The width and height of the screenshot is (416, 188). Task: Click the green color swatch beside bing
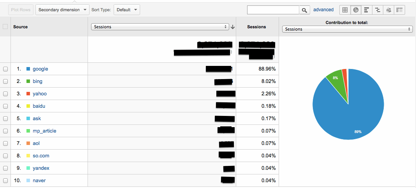tap(28, 81)
